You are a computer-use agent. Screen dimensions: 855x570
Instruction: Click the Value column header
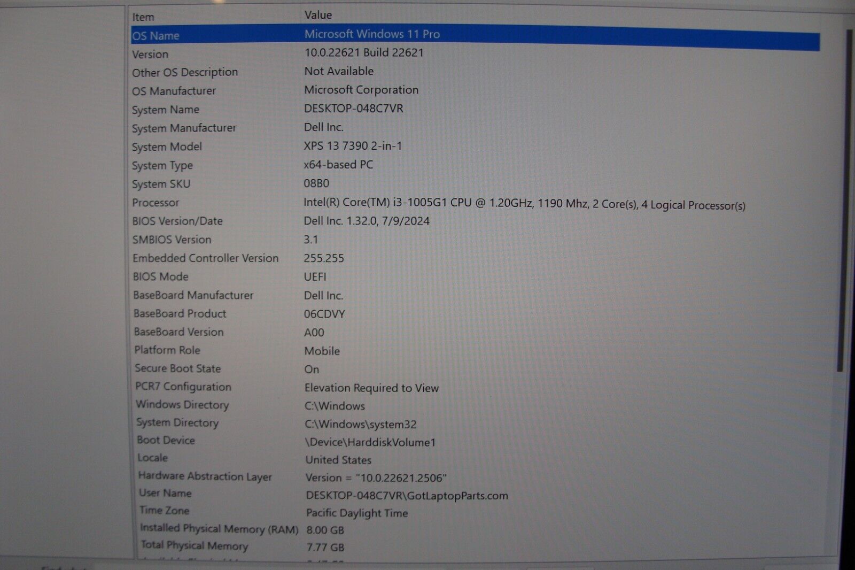click(318, 15)
